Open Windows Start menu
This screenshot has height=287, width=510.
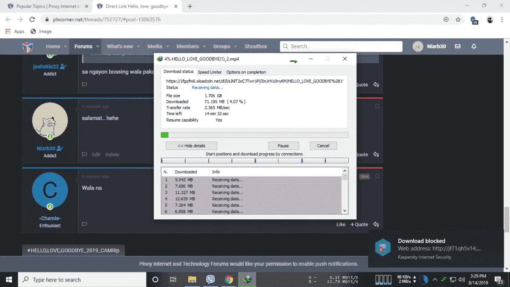click(x=9, y=279)
